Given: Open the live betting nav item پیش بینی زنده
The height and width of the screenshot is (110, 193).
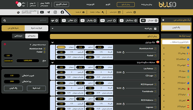Looking at the screenshot, I should click(147, 4).
